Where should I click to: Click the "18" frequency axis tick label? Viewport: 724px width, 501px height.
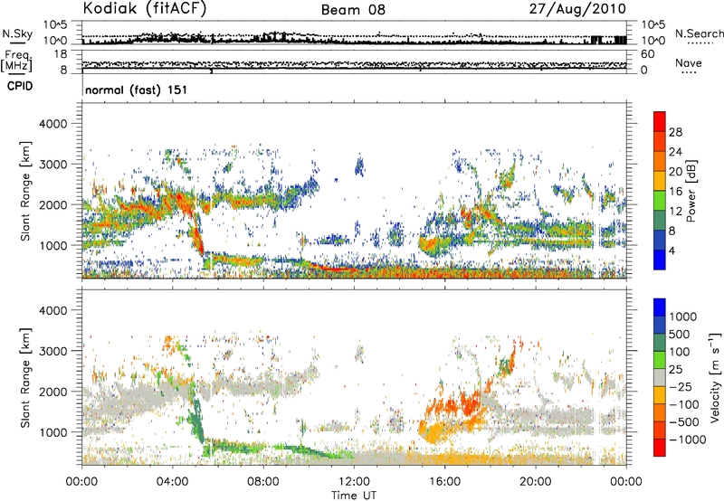(x=61, y=54)
